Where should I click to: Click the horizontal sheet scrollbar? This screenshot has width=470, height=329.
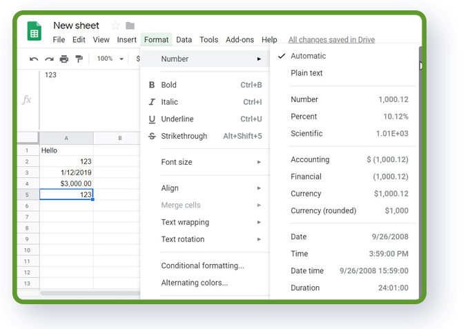click(x=90, y=293)
